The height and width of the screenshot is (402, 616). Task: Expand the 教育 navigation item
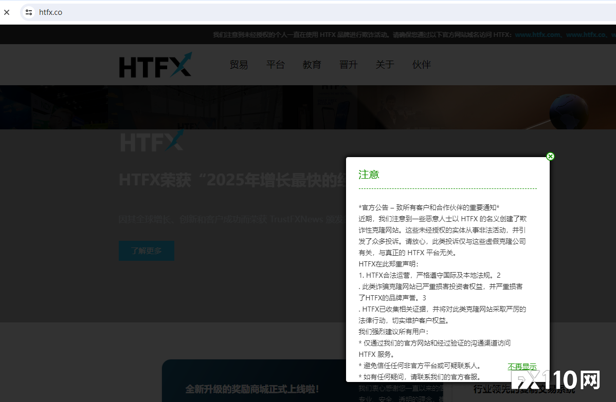coord(312,65)
